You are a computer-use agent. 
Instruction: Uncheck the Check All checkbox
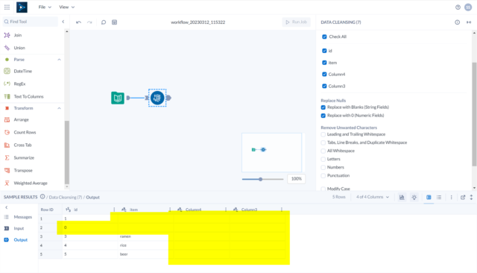[324, 37]
